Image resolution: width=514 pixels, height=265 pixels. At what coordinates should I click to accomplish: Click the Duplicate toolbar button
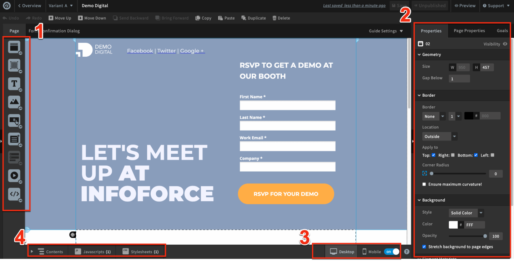point(253,18)
